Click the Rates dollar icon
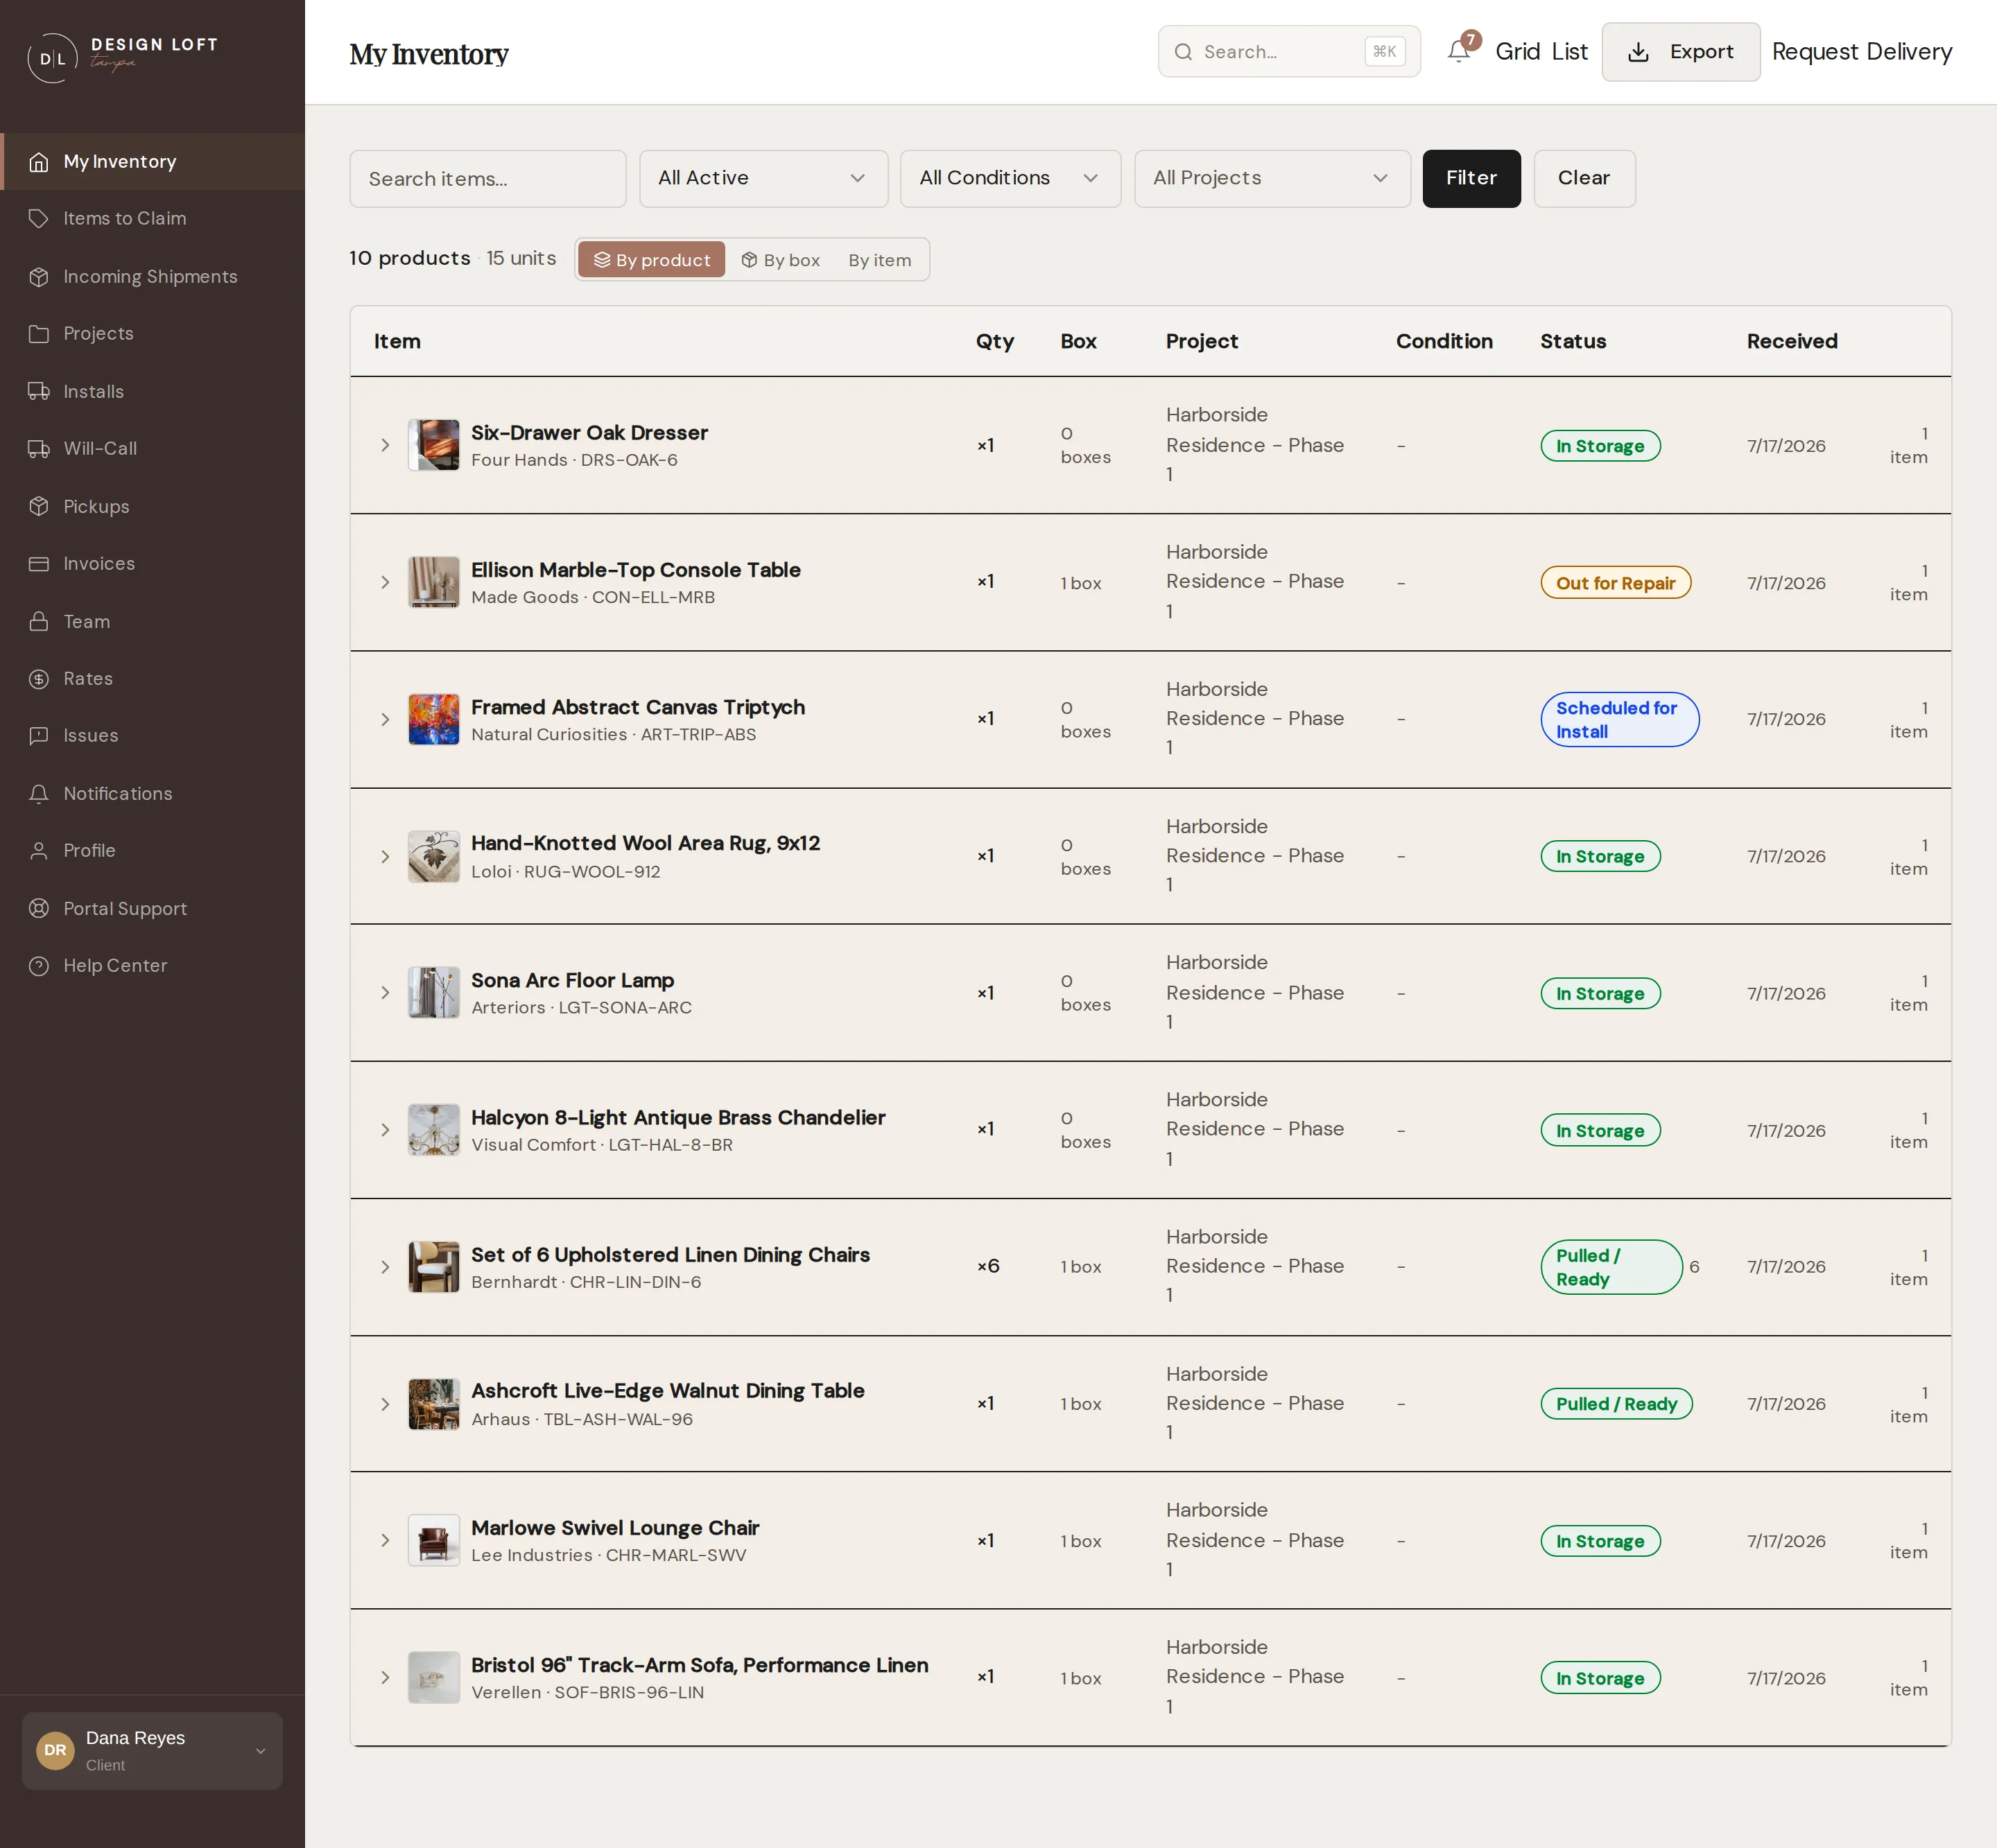The height and width of the screenshot is (1848, 1997). [x=39, y=678]
